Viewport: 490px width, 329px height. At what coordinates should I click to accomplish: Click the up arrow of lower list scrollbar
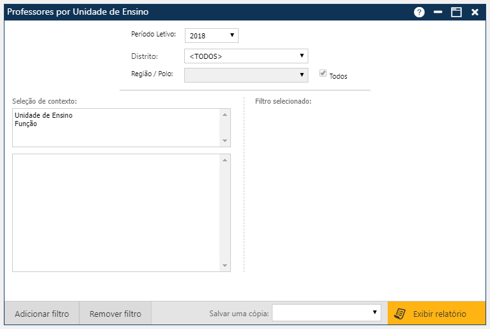tap(225, 160)
